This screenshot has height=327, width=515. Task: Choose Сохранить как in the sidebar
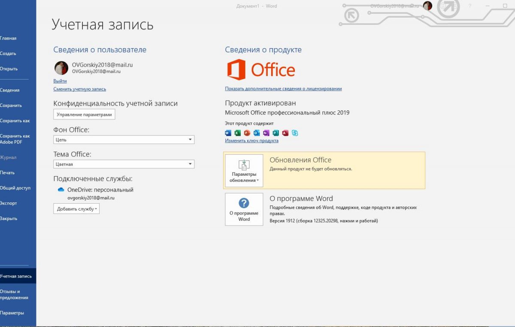(x=15, y=121)
